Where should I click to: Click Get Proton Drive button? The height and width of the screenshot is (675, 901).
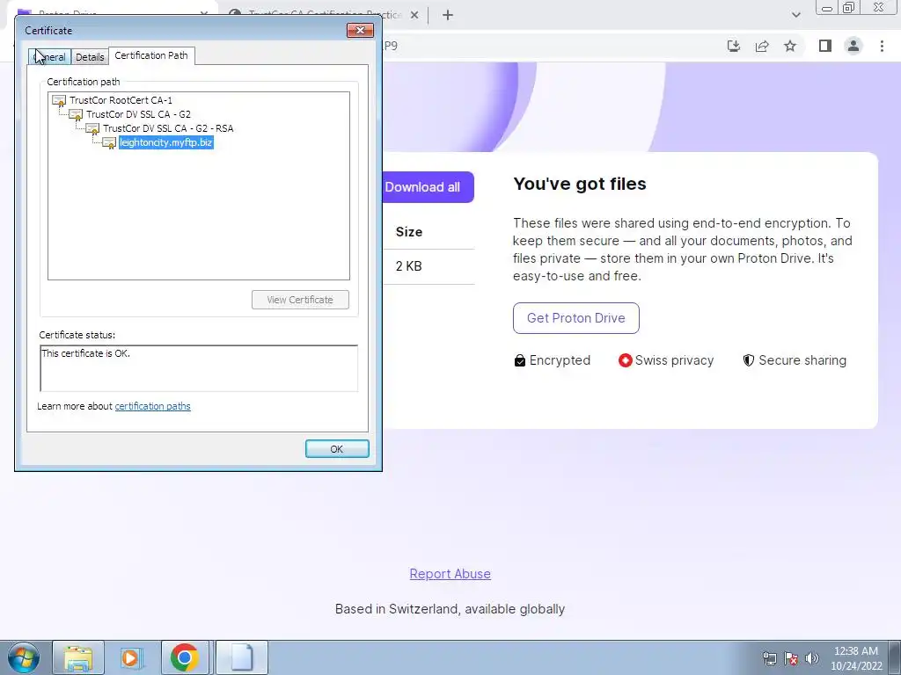pos(575,318)
